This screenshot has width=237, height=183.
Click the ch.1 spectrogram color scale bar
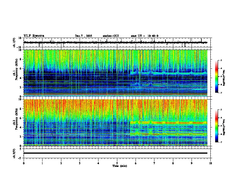217,77
